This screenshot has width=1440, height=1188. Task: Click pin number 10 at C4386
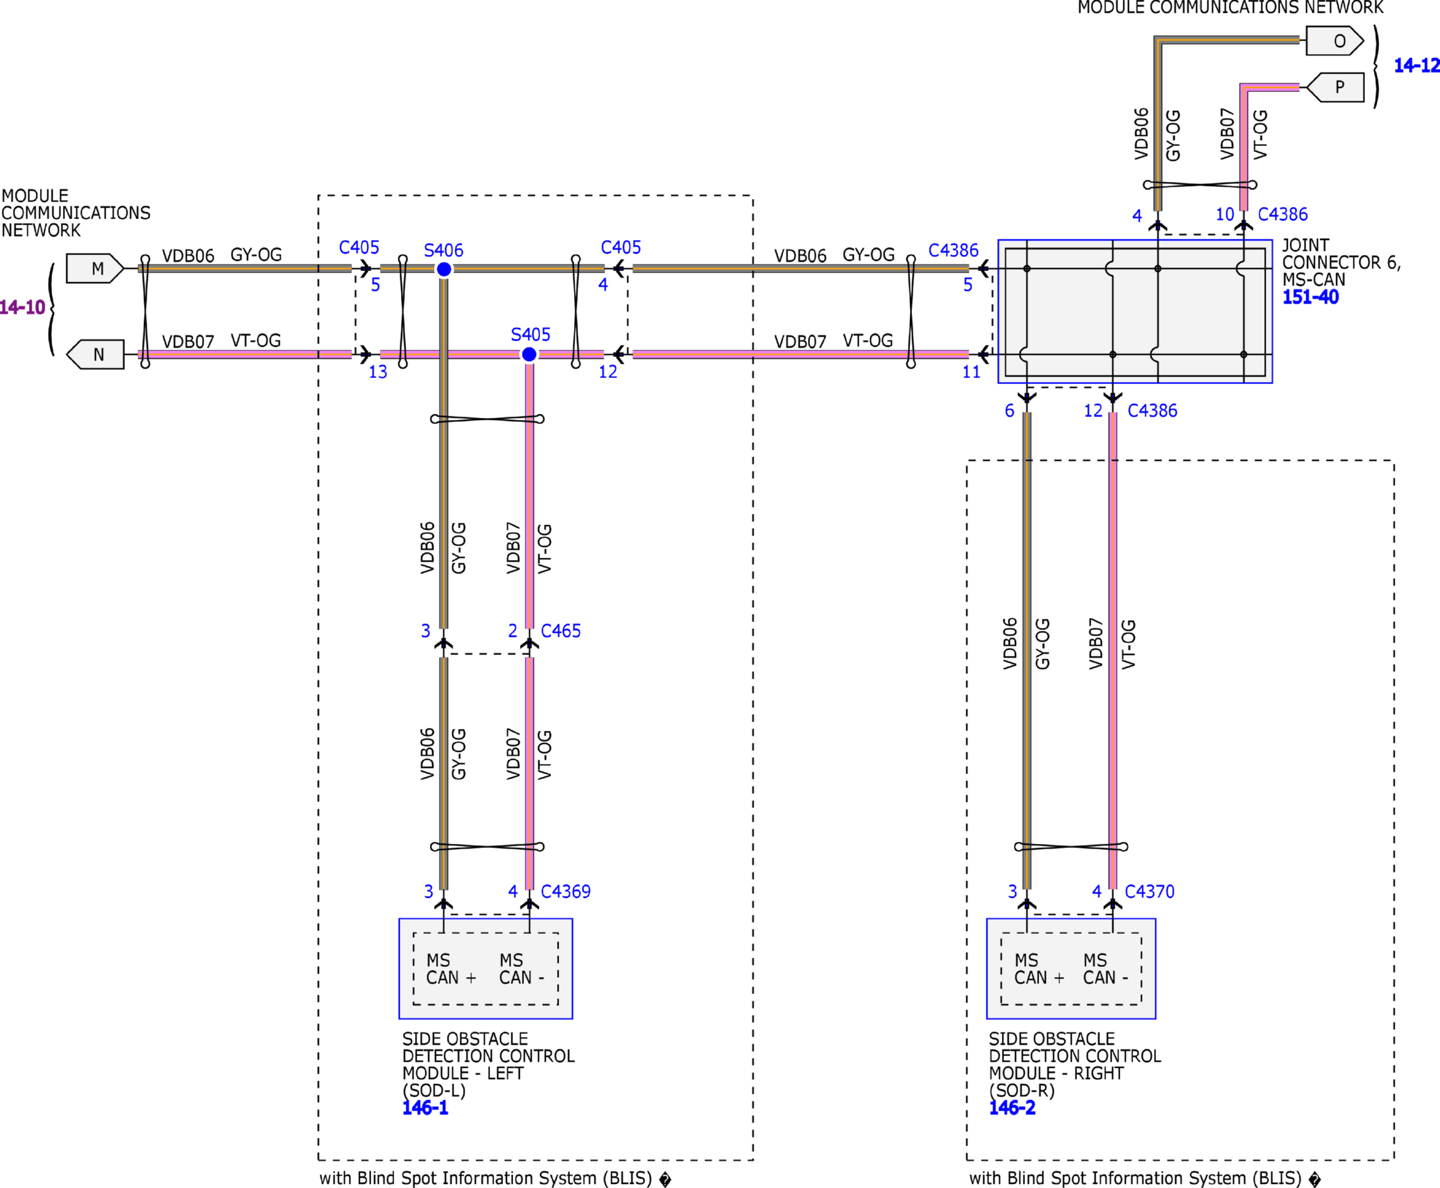click(x=1224, y=215)
